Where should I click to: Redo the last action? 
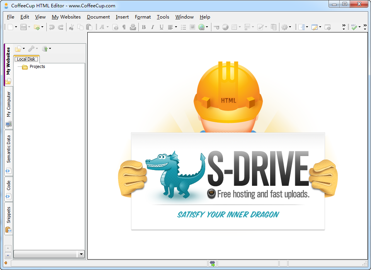coord(60,27)
